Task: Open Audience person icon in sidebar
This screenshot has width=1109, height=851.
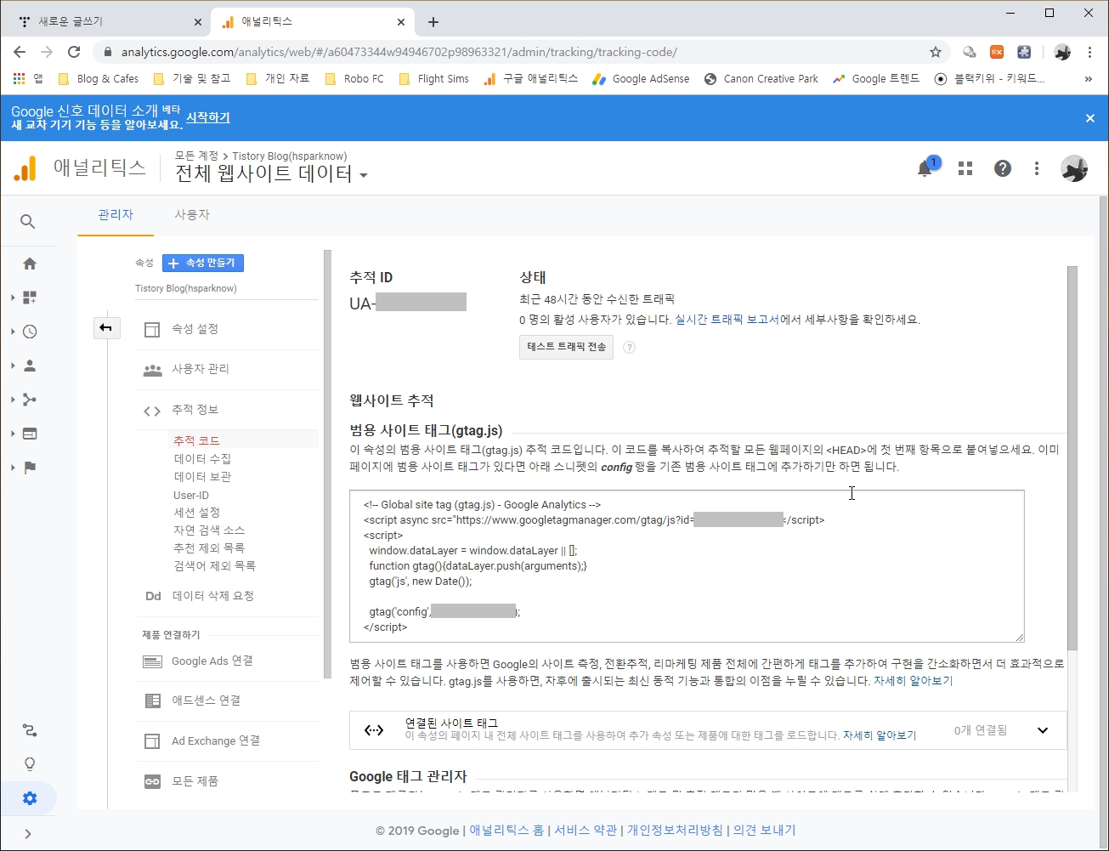Action: [30, 366]
